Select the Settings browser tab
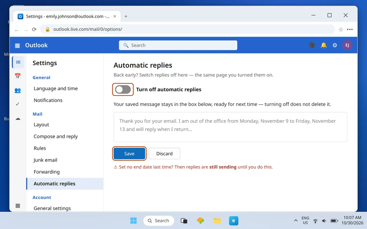The height and width of the screenshot is (229, 367). tap(67, 16)
